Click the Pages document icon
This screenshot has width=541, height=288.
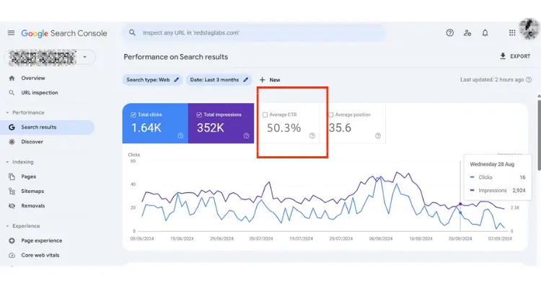12,176
